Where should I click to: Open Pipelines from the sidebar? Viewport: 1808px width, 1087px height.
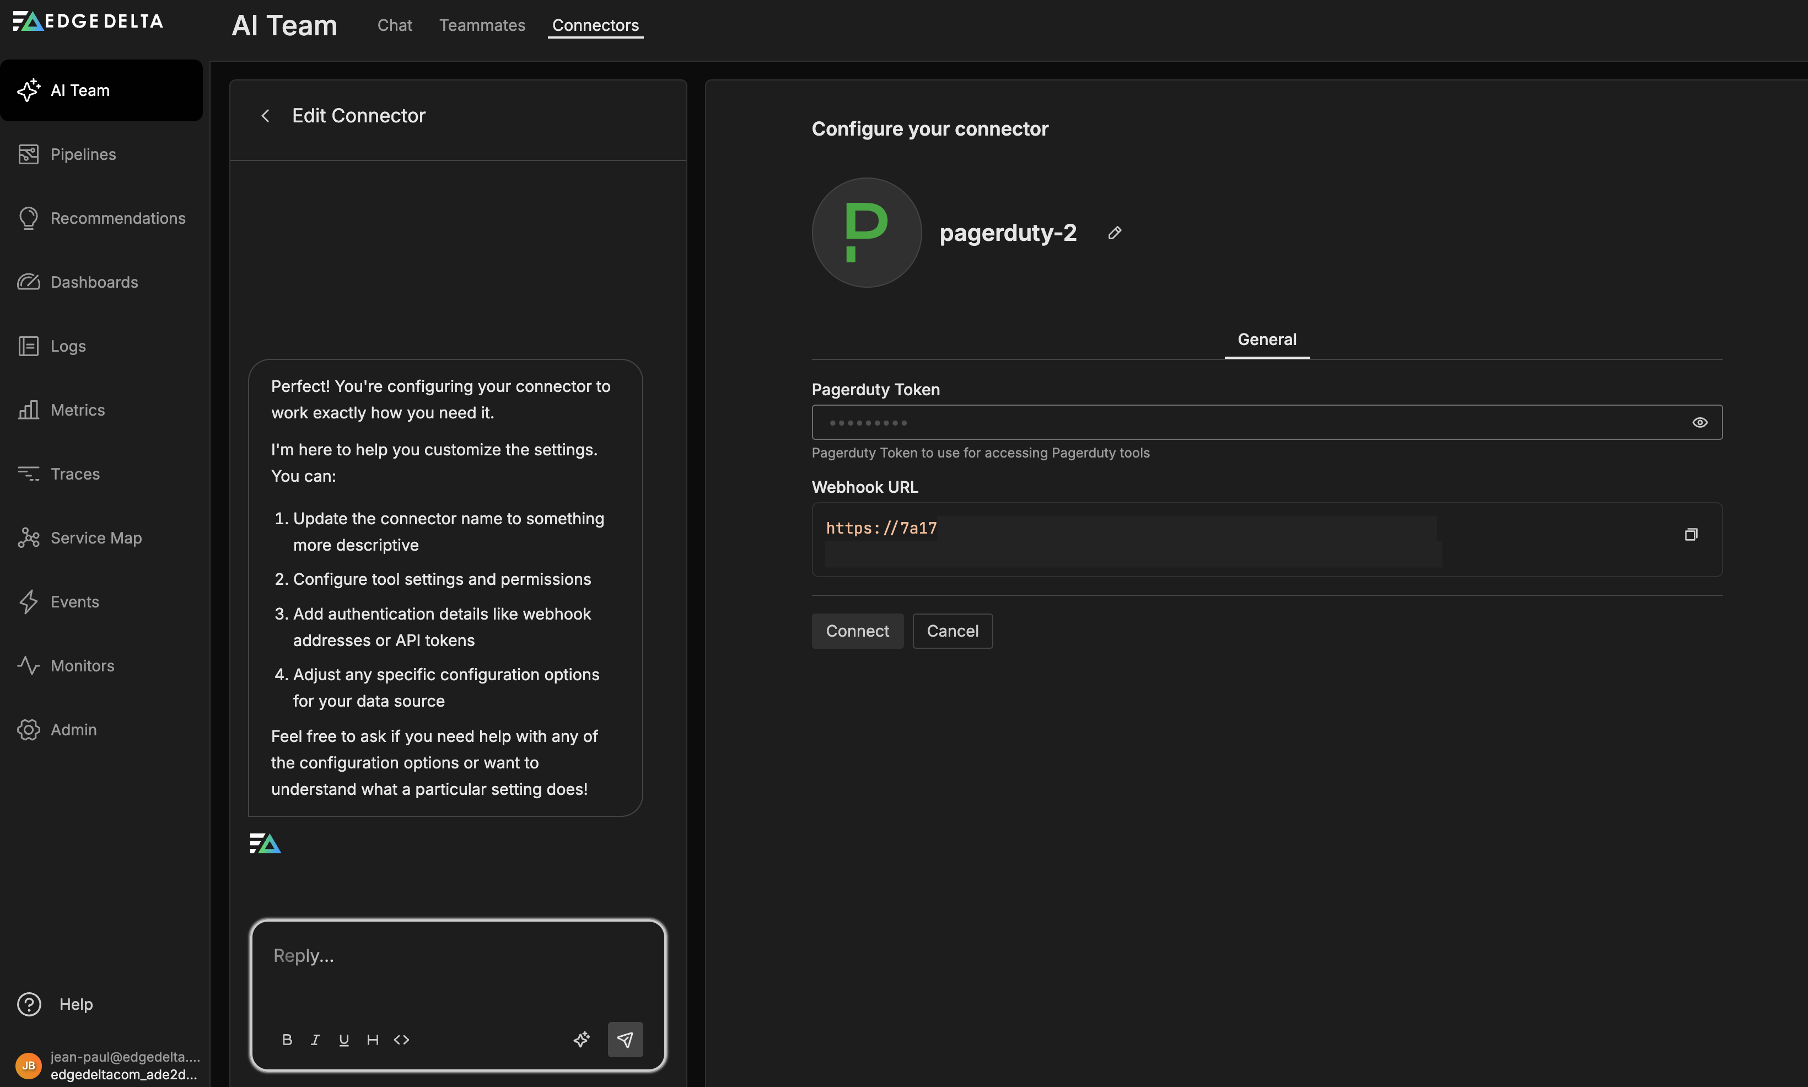point(83,154)
